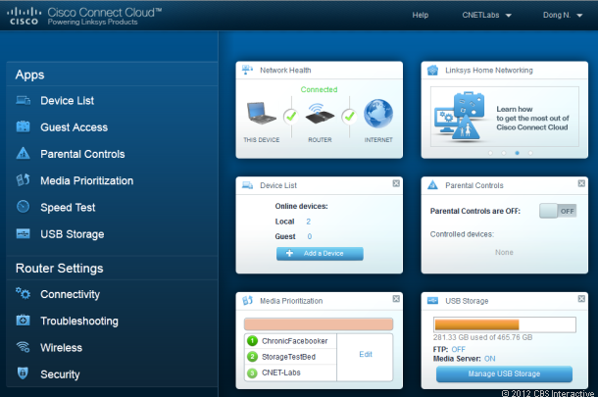Open the Dong N. account dropdown

(563, 16)
